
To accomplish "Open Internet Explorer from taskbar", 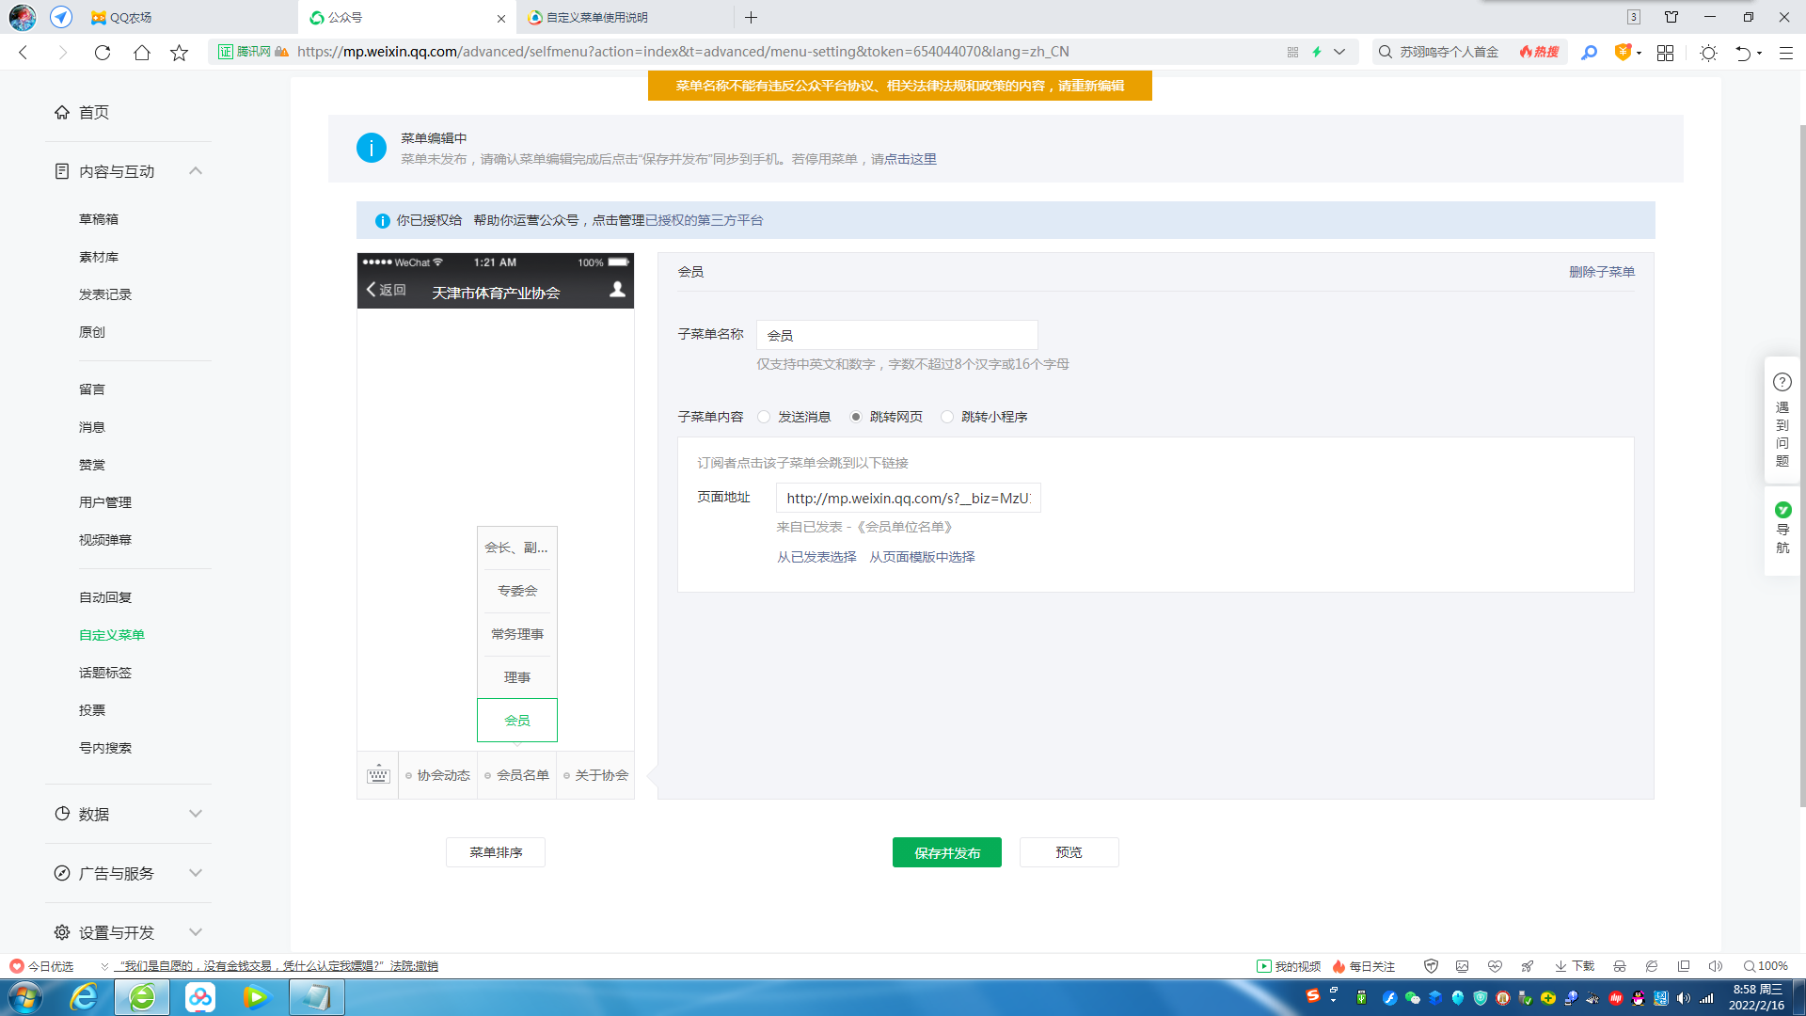I will [x=84, y=997].
